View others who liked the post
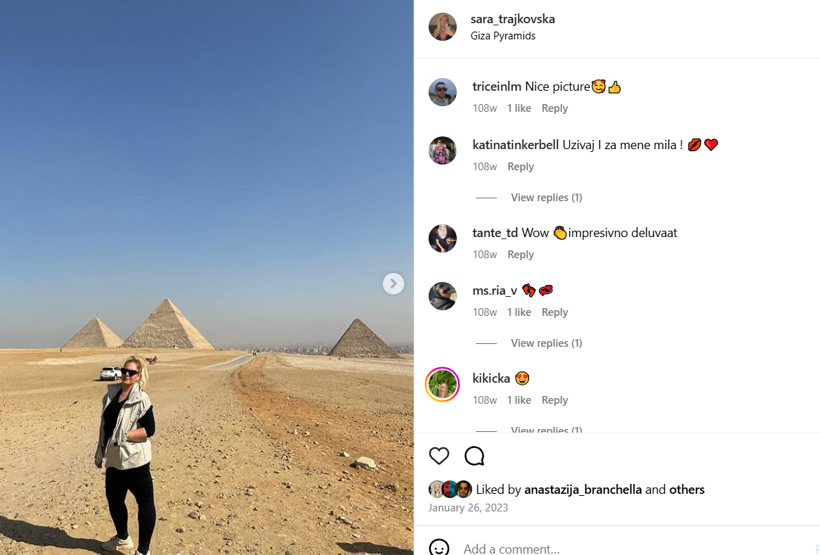The width and height of the screenshot is (820, 555). click(x=686, y=490)
